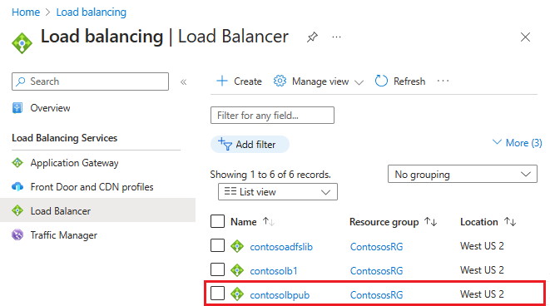Image resolution: width=550 pixels, height=306 pixels.
Task: Open the contosolb1 load balancer
Action: point(274,270)
